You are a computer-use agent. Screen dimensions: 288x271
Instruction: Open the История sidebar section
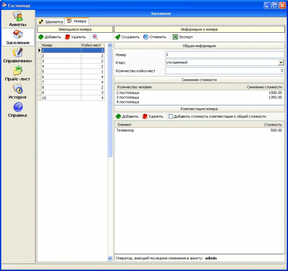(x=18, y=91)
